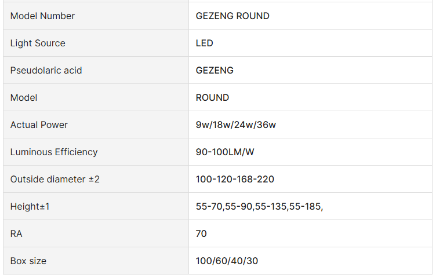
Task: Click the Box size label
Action: coord(28,261)
